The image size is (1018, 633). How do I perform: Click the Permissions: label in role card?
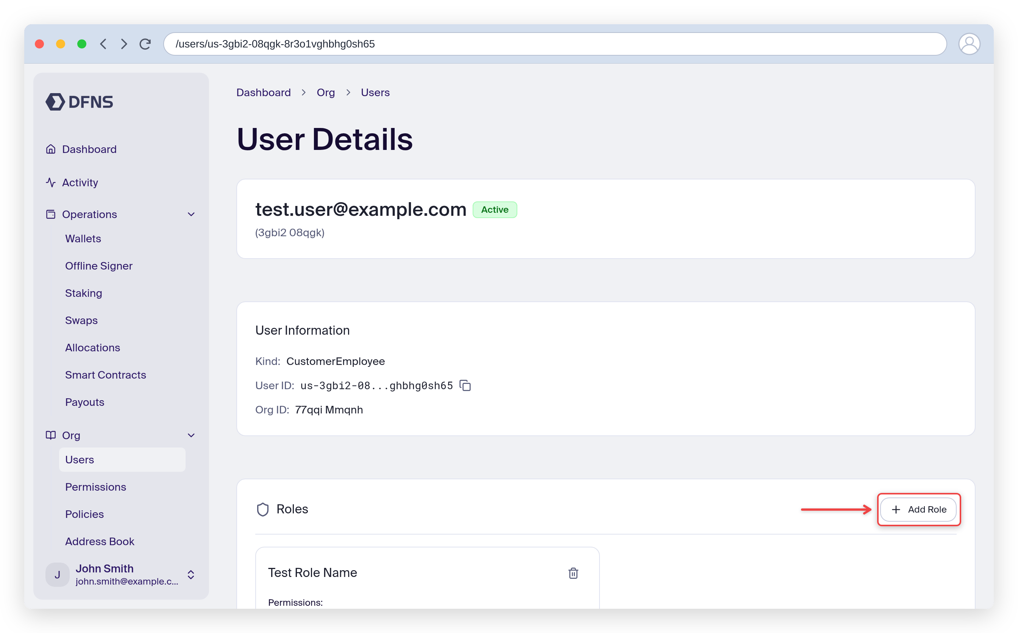pos(295,602)
